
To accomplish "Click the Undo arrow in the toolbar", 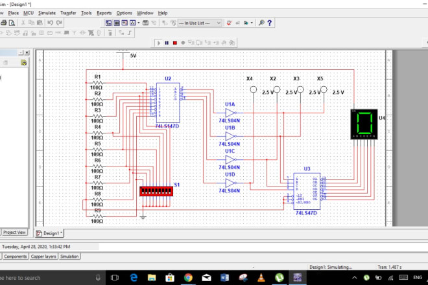I will (x=50, y=23).
